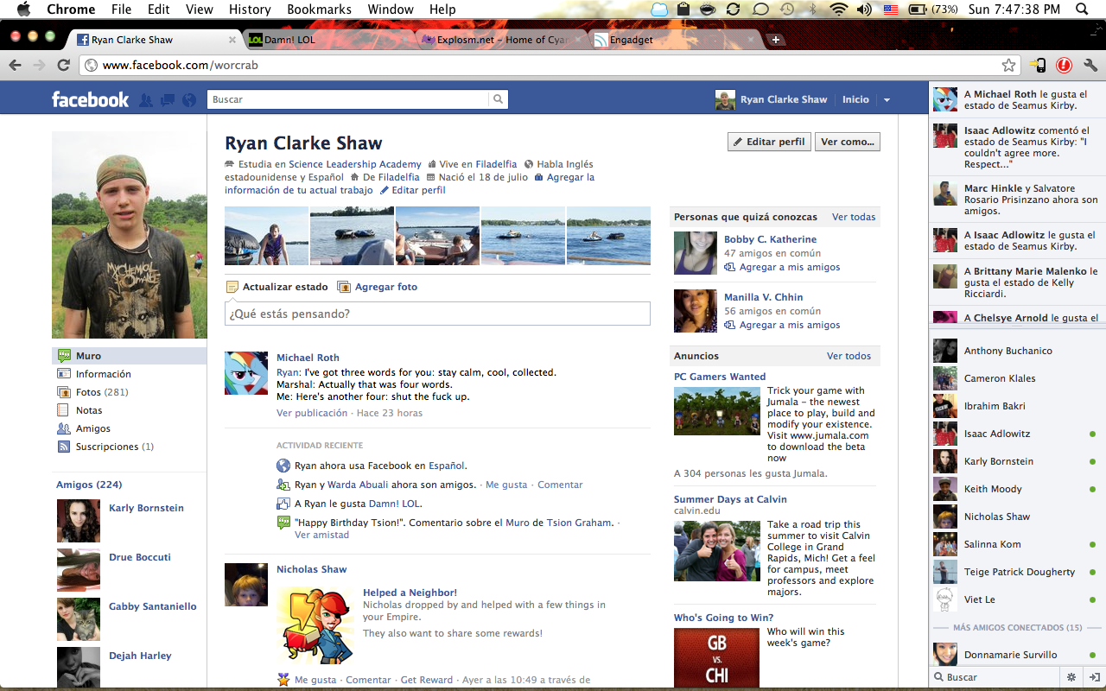Click the chat Buscar field at the bottom
Image resolution: width=1106 pixels, height=691 pixels.
click(x=996, y=677)
